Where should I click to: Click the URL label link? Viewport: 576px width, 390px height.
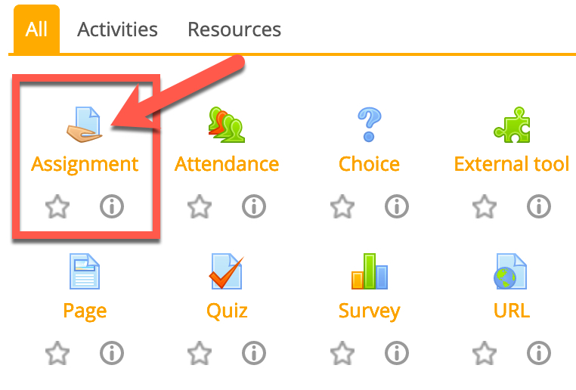pyautogui.click(x=512, y=311)
